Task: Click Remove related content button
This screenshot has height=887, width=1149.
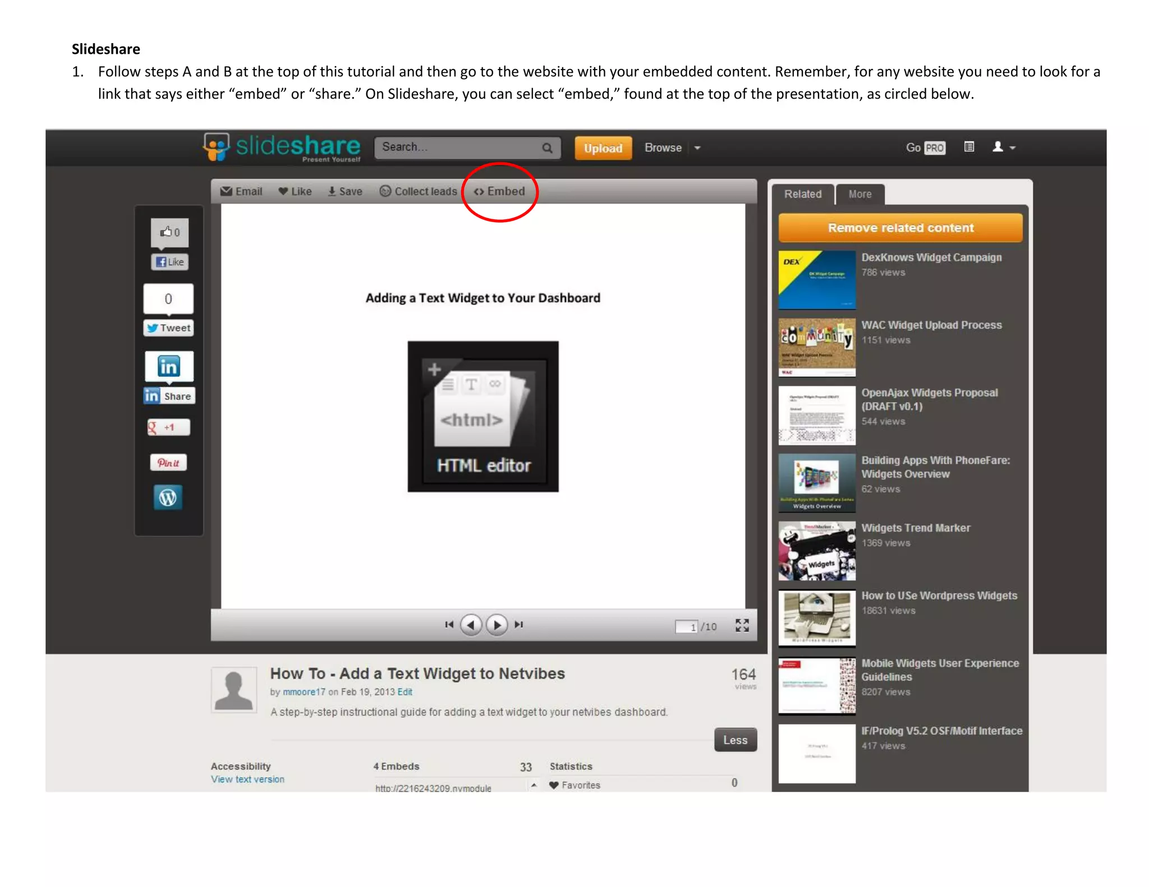Action: coord(900,228)
